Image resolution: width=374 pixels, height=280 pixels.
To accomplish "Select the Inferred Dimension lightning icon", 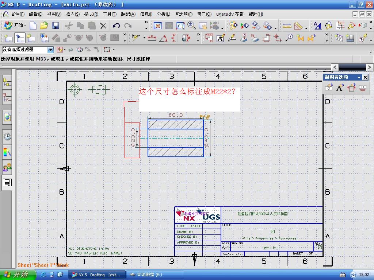I will pos(136,38).
